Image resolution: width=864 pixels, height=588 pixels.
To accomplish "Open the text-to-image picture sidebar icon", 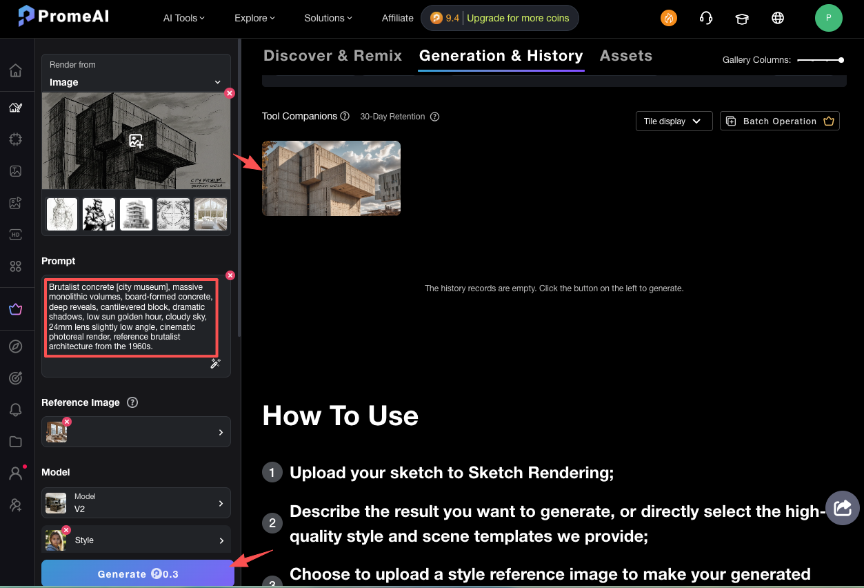I will pos(15,170).
